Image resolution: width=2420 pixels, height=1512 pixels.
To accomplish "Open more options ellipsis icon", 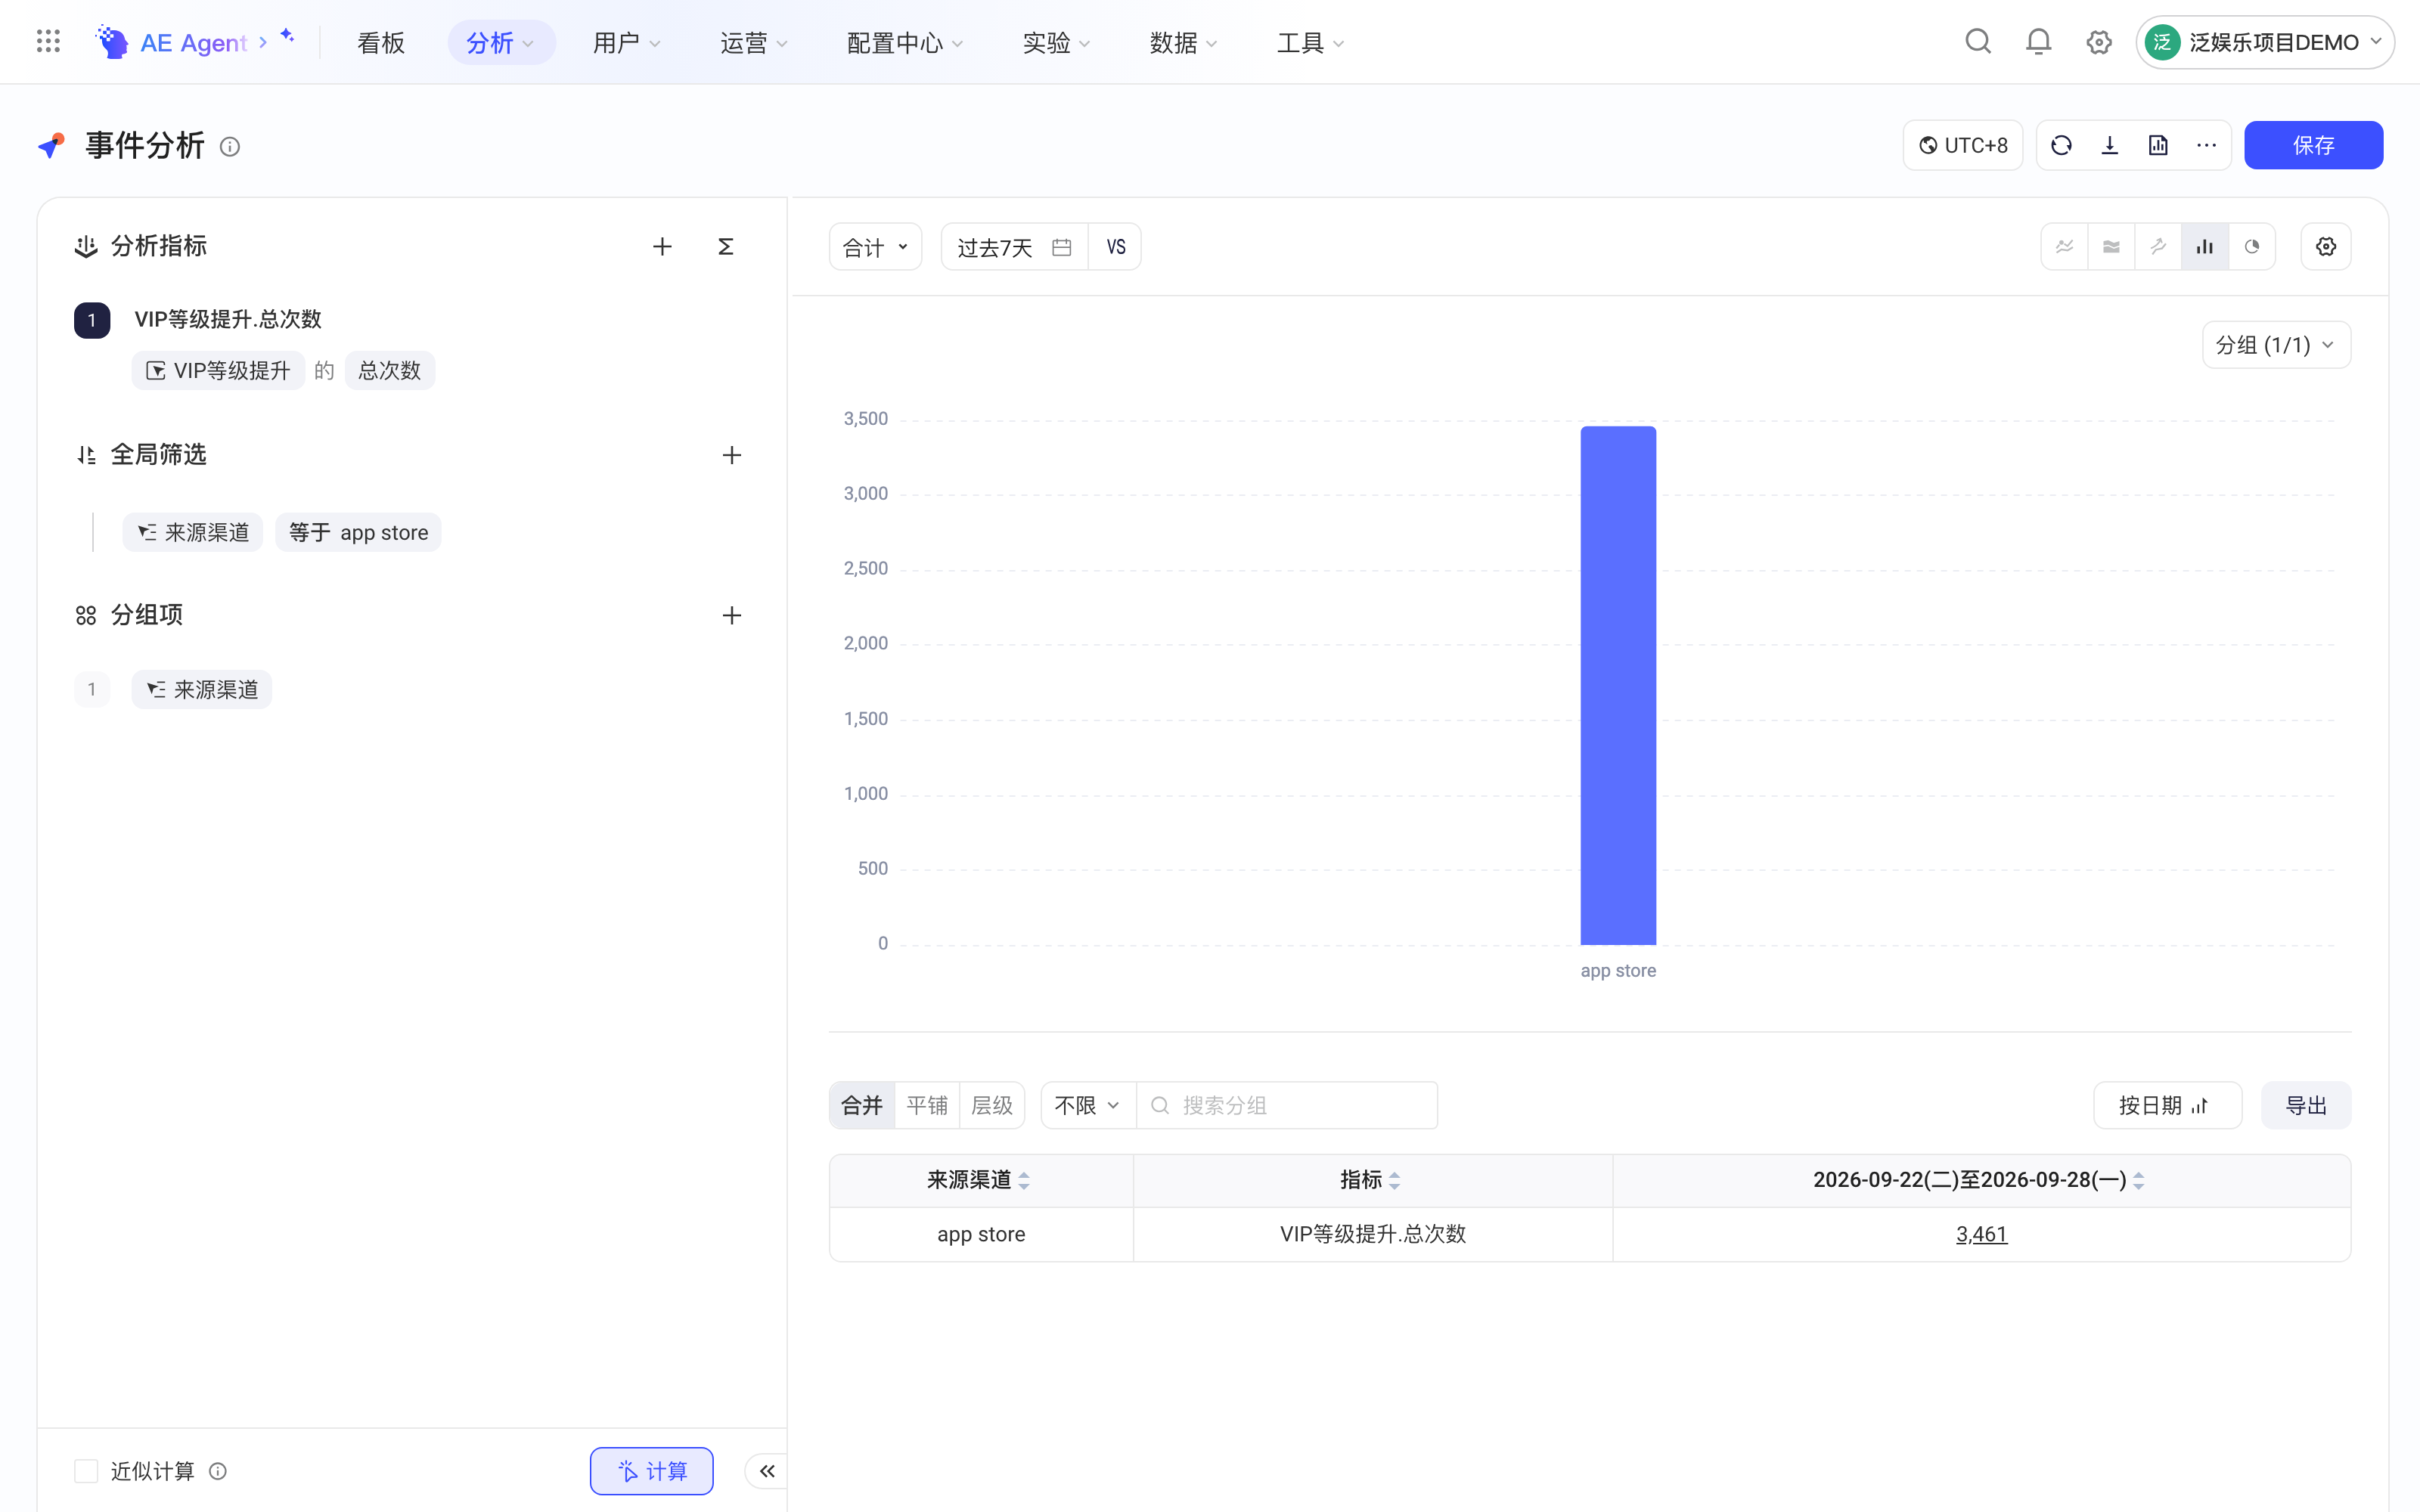I will [x=2206, y=146].
